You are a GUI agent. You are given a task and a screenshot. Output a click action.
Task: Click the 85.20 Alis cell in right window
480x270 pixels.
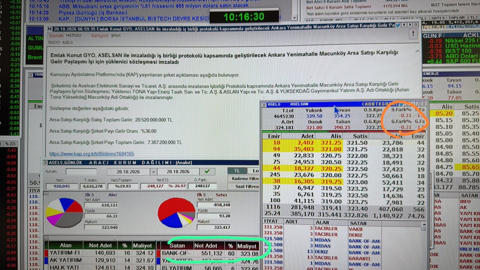[x=442, y=114]
